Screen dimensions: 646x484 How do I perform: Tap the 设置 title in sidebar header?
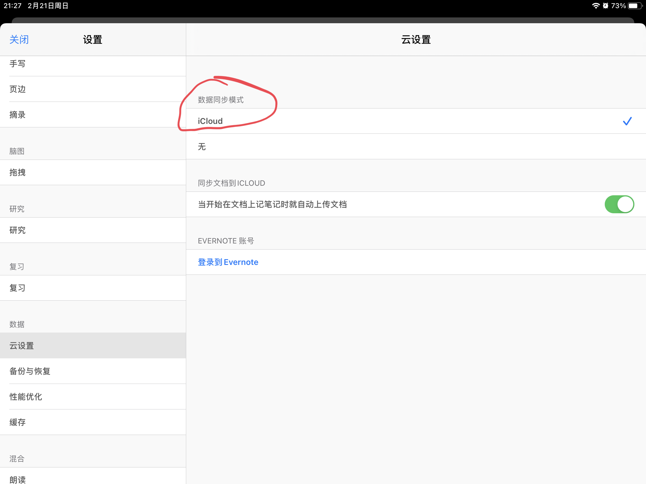click(x=93, y=39)
